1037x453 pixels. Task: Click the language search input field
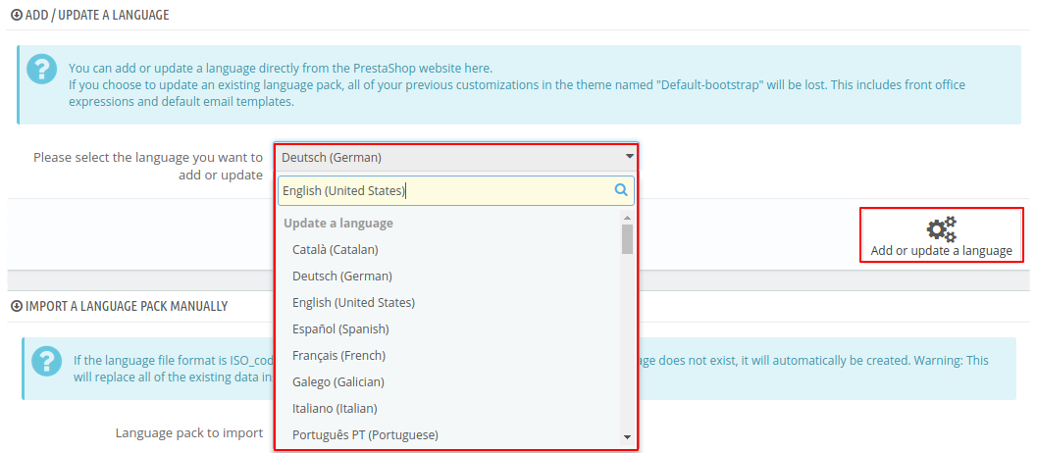pyautogui.click(x=455, y=190)
